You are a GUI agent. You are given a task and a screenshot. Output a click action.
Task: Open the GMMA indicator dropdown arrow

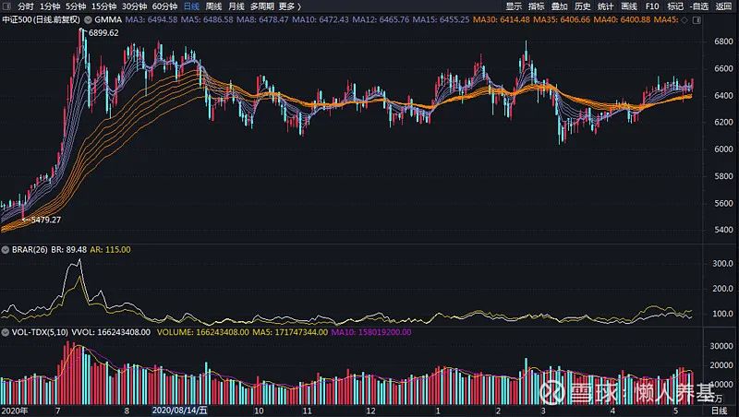click(88, 19)
